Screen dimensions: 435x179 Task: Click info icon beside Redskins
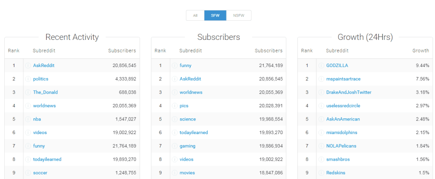321,173
